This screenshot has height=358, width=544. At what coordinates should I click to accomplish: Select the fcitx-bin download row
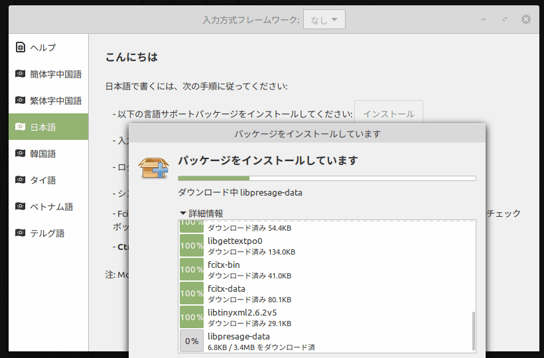326,270
